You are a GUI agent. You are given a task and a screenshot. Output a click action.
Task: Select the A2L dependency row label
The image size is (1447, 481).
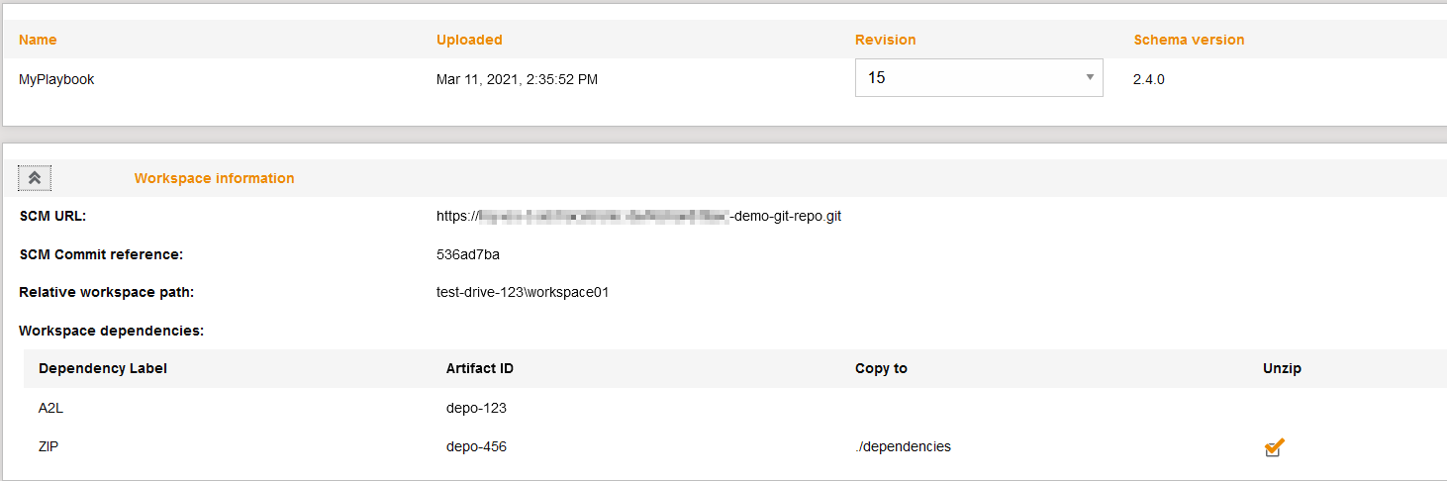point(51,408)
